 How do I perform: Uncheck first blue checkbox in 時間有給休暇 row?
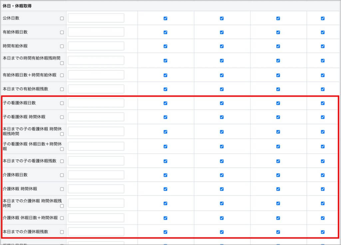click(x=165, y=46)
